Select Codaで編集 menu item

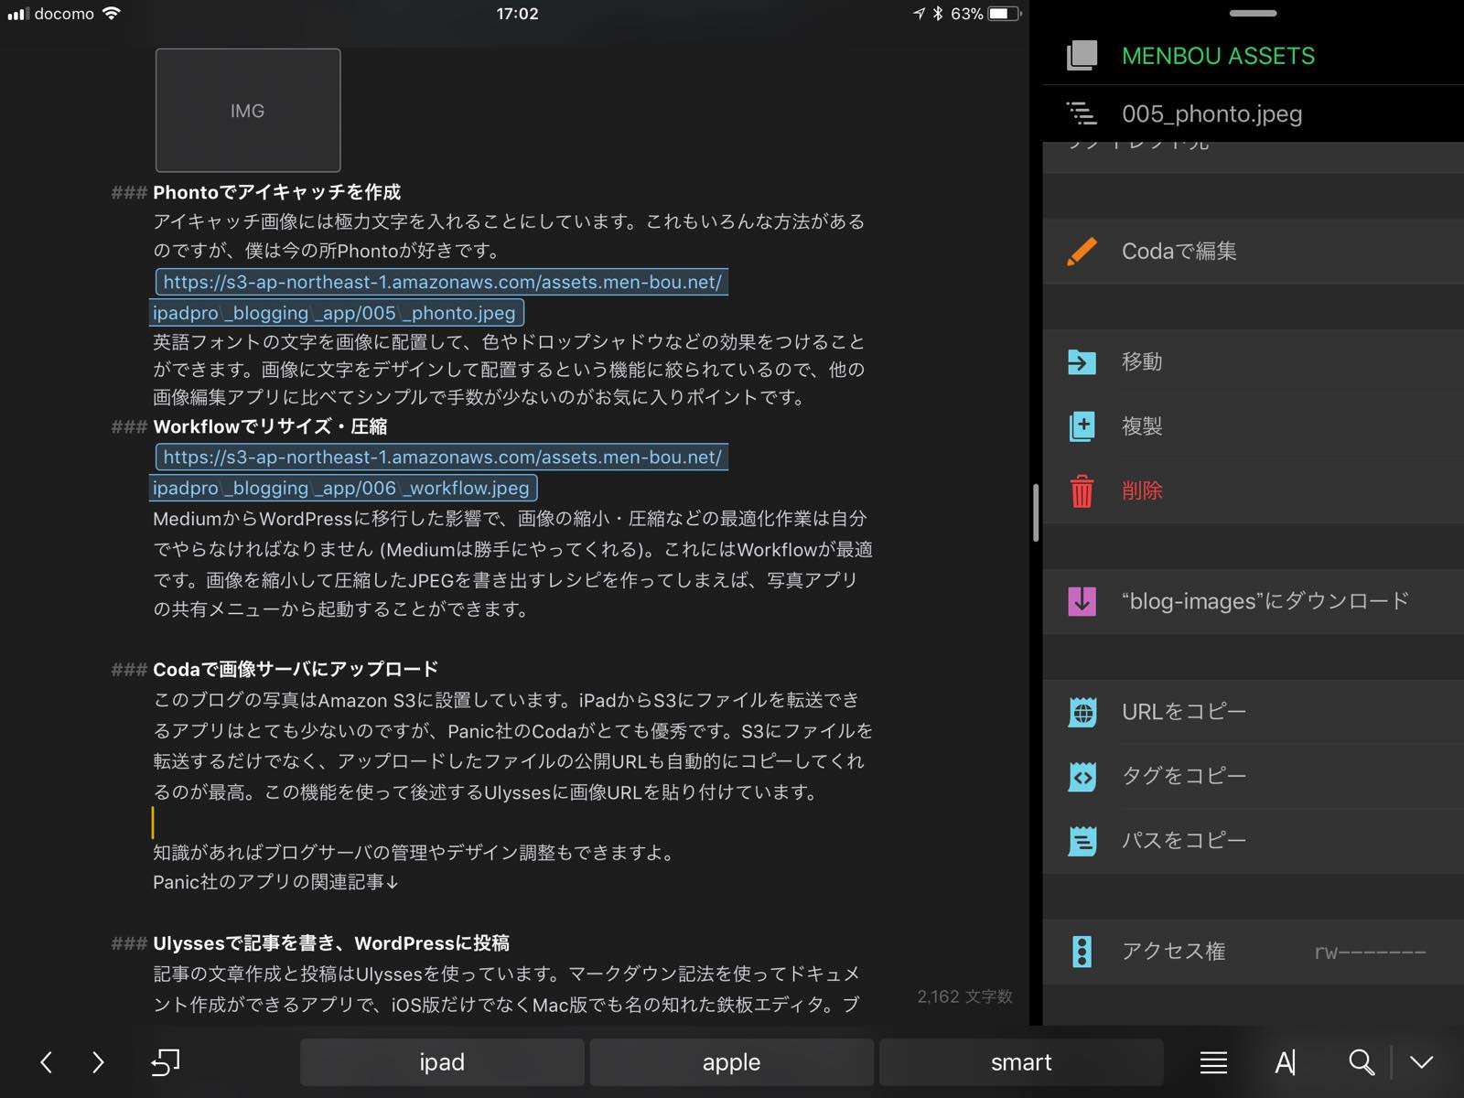coord(1254,252)
